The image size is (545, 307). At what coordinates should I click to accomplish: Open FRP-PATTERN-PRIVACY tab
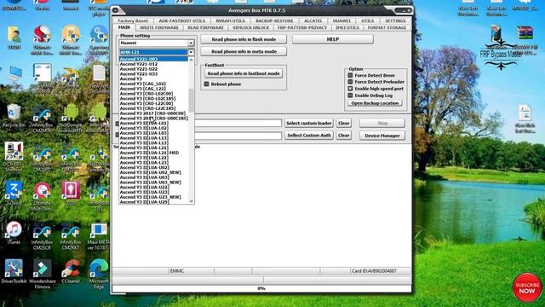coord(302,27)
